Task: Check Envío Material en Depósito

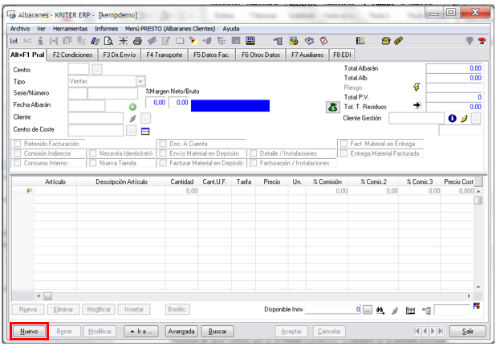Action: point(163,153)
